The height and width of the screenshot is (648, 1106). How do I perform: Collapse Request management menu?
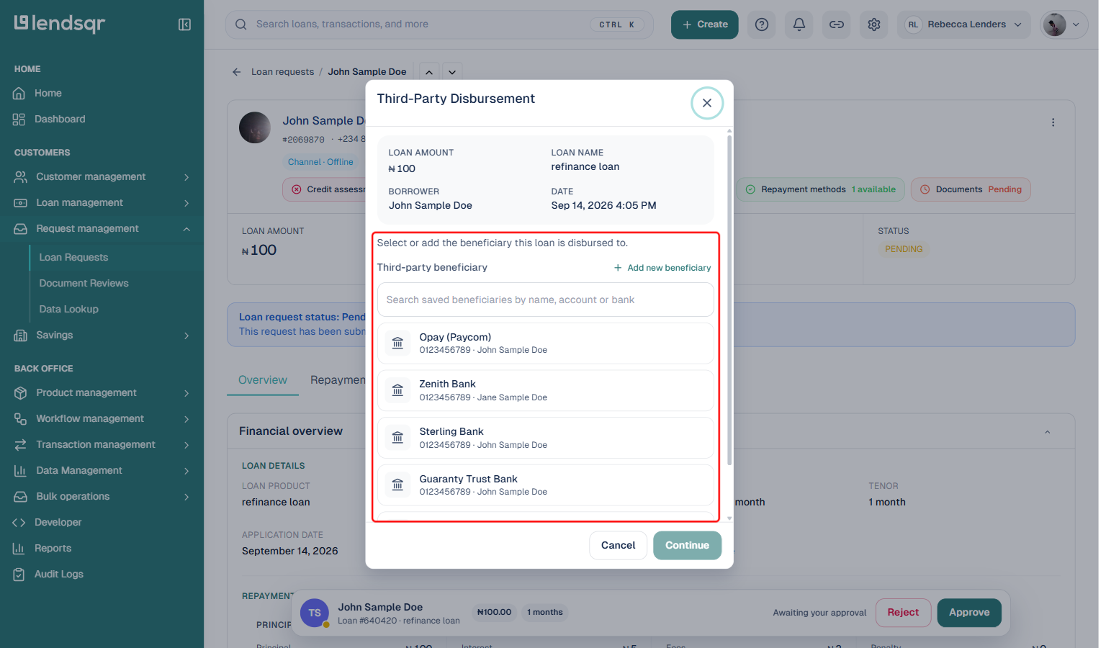pos(102,229)
